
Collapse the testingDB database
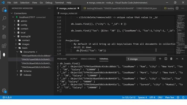click(x=15, y=36)
